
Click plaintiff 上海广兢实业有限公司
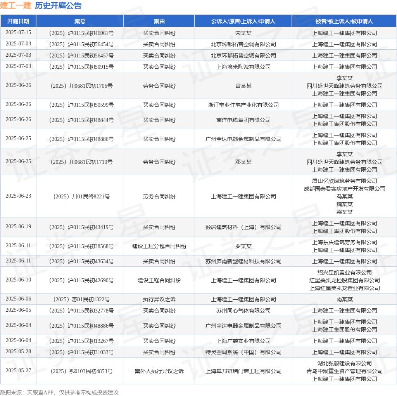pyautogui.click(x=243, y=341)
